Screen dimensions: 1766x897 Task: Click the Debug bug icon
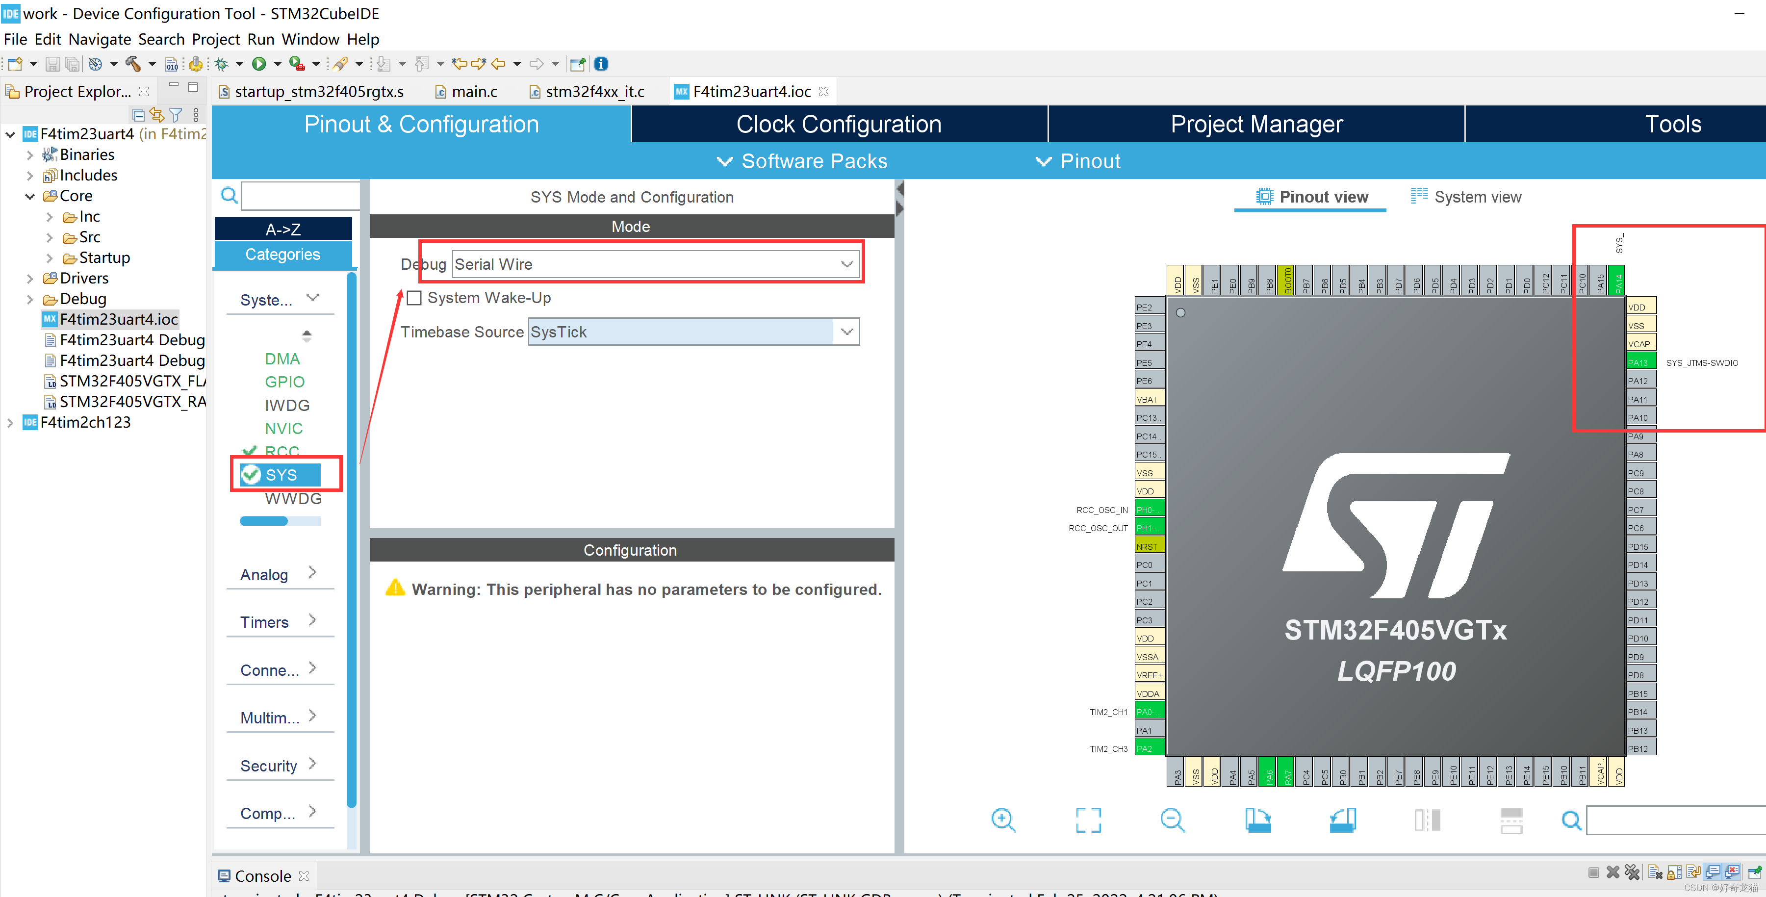pyautogui.click(x=221, y=64)
